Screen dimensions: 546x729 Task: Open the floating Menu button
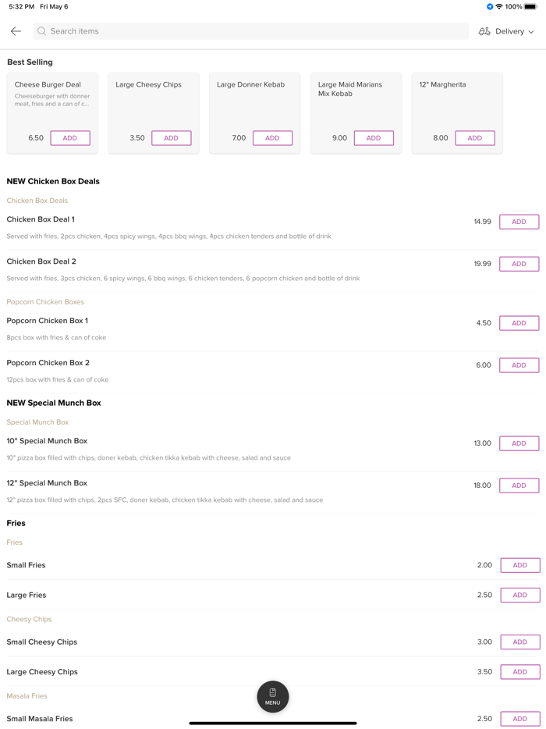(x=272, y=696)
